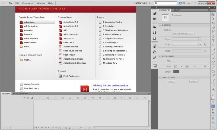Open Timeline panel options menu
This screenshot has width=217, height=130.
(x=149, y=93)
